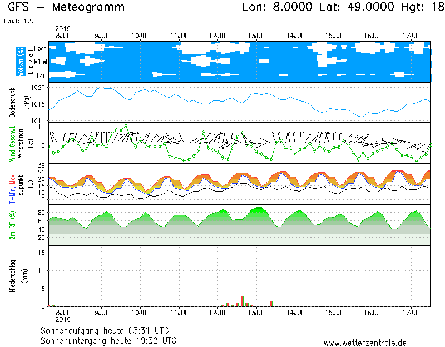Click the "Lauf: 12Z" model run label
This screenshot has height=347, width=445.
[x=19, y=21]
